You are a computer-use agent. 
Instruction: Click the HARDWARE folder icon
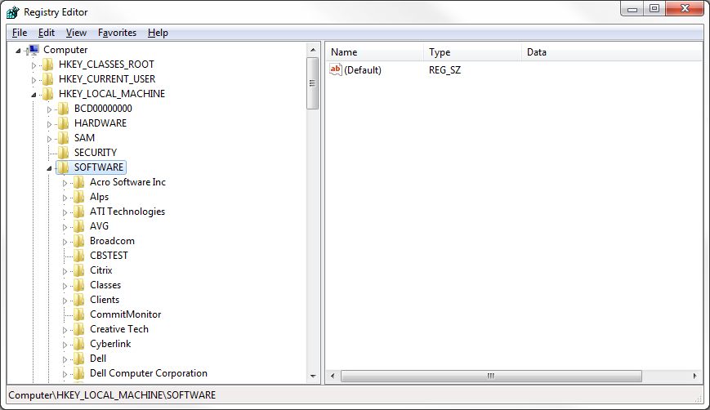coord(63,123)
